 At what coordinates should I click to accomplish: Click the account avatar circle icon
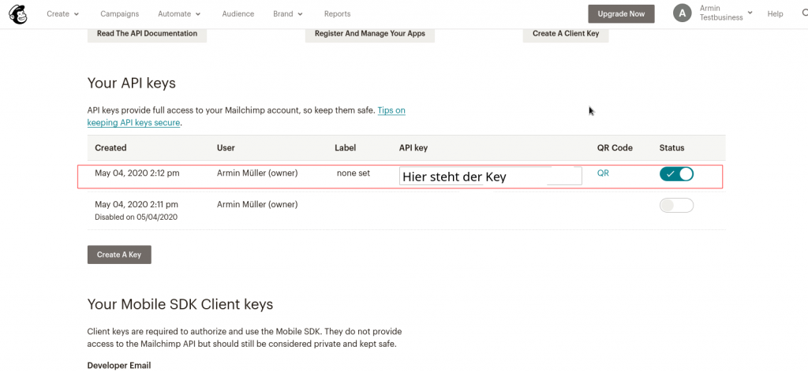tap(683, 13)
